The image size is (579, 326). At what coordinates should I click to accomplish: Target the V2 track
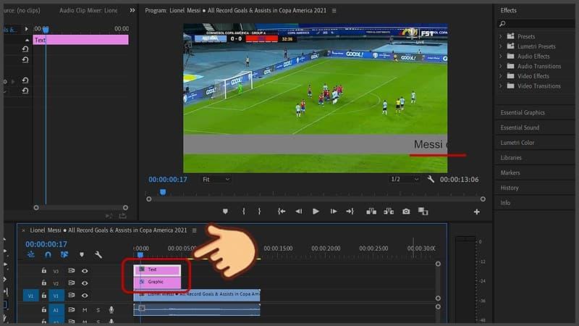(x=56, y=283)
